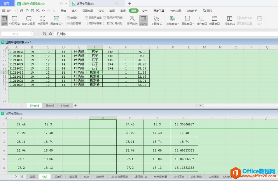
Task: Expand the 冻结窗格 dropdown arrow
Action: coord(178,24)
